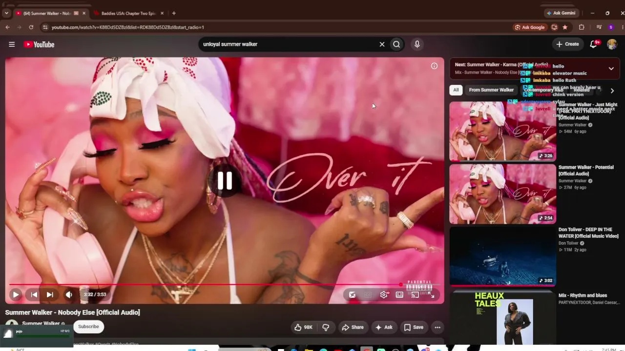
Task: Switch to theater mode
Action: tap(399, 294)
